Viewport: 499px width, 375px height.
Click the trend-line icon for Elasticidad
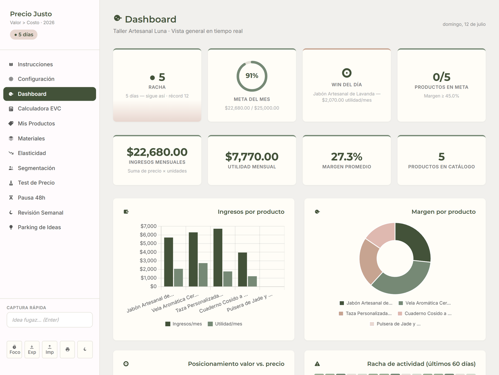pos(11,153)
